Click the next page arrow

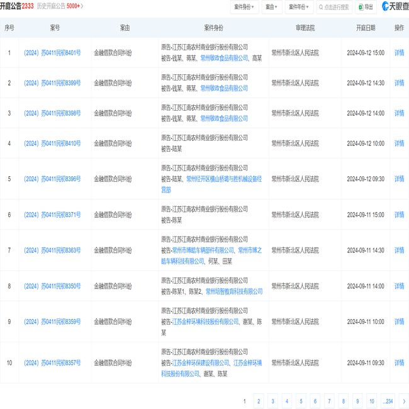404,401
